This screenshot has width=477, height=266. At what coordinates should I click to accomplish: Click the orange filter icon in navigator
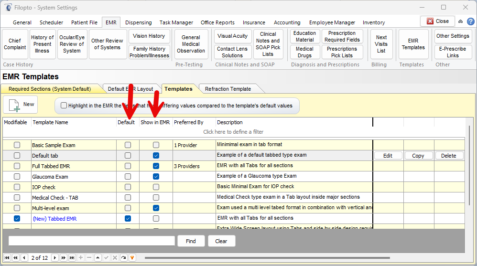pyautogui.click(x=132, y=258)
